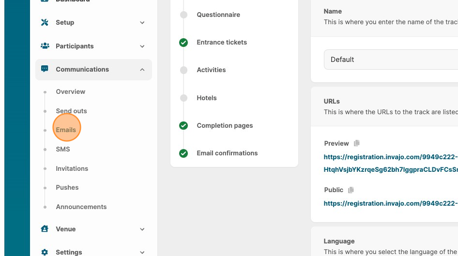Click the Venue building icon

coord(45,229)
